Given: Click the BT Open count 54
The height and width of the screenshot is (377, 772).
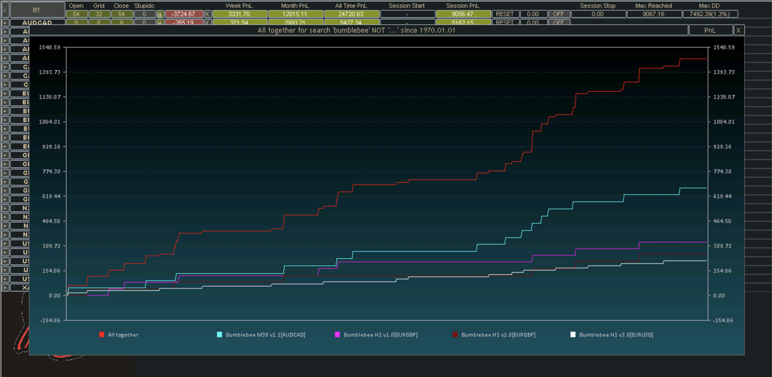Looking at the screenshot, I should pyautogui.click(x=76, y=14).
